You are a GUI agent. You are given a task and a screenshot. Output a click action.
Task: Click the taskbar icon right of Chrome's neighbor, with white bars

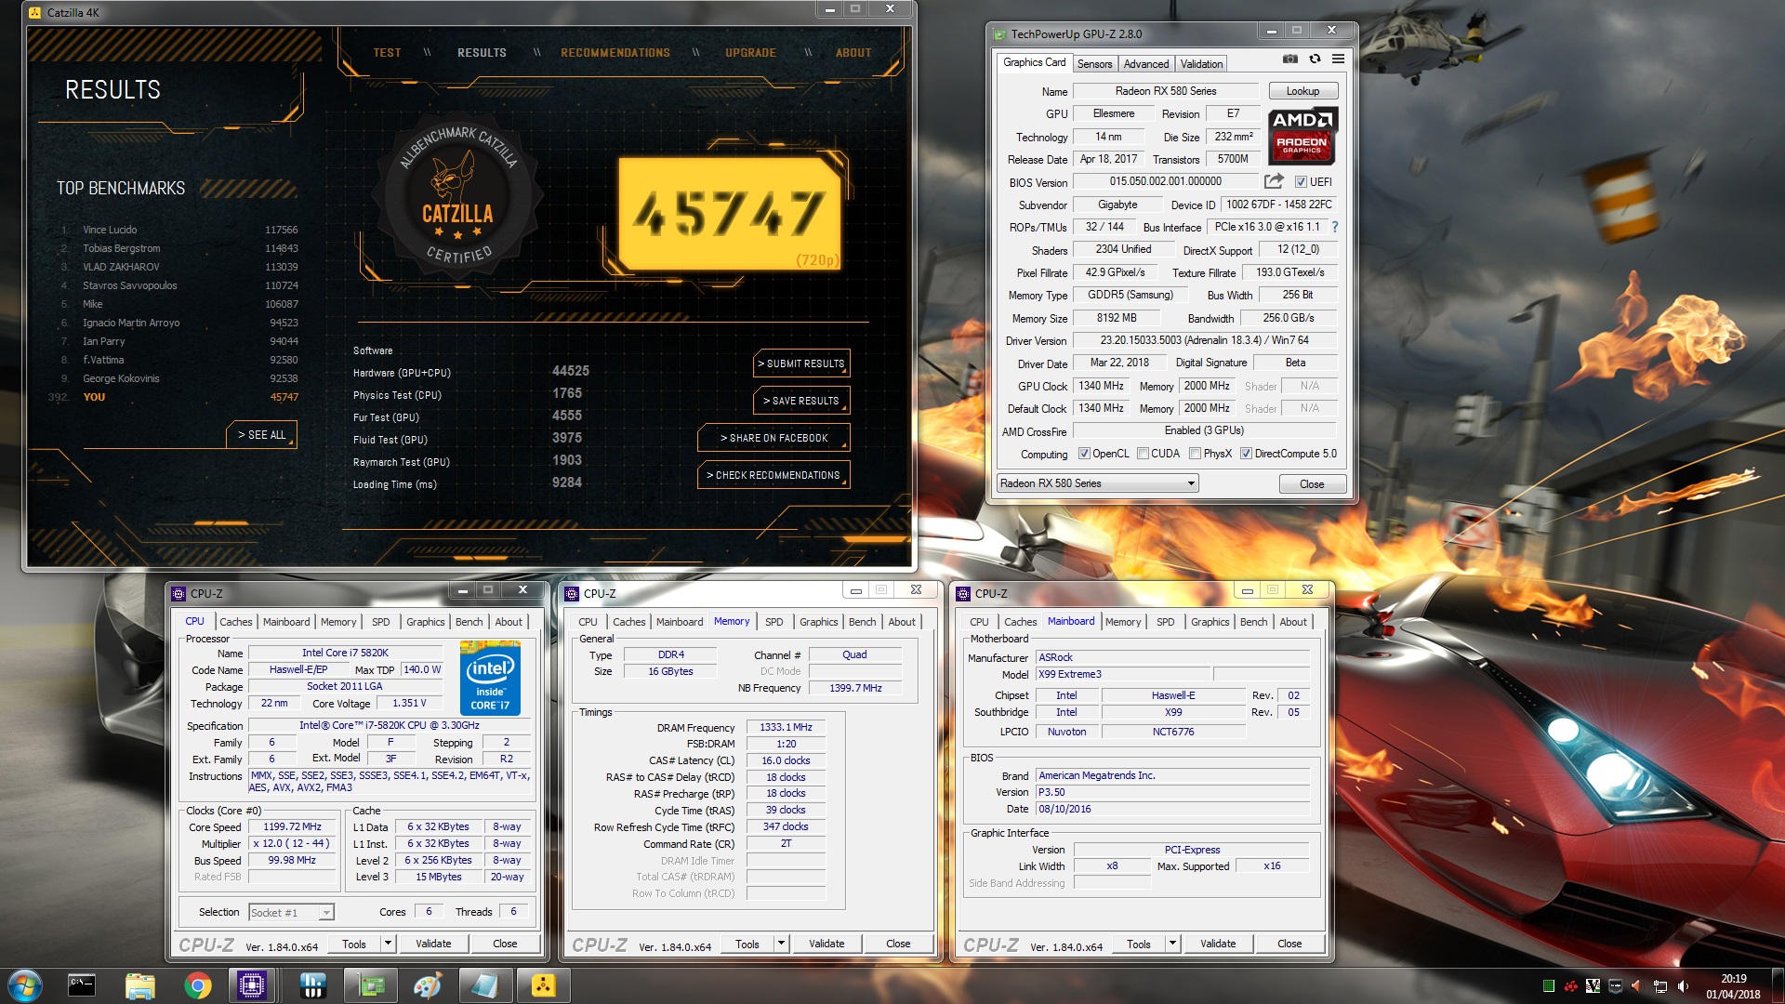click(x=312, y=985)
